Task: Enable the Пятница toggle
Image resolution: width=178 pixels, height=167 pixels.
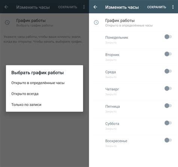Action: (168, 106)
